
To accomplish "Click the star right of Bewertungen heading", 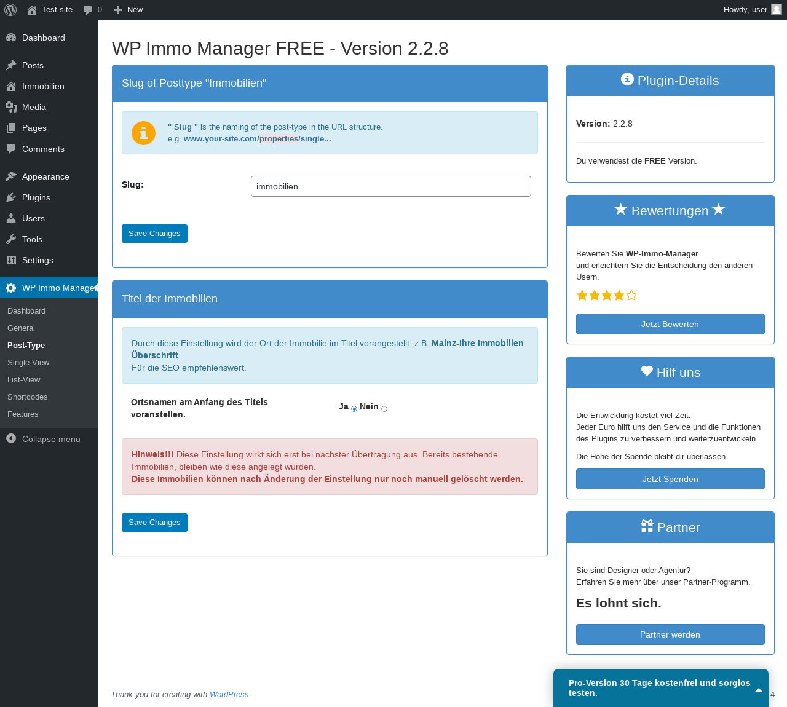I will 719,210.
